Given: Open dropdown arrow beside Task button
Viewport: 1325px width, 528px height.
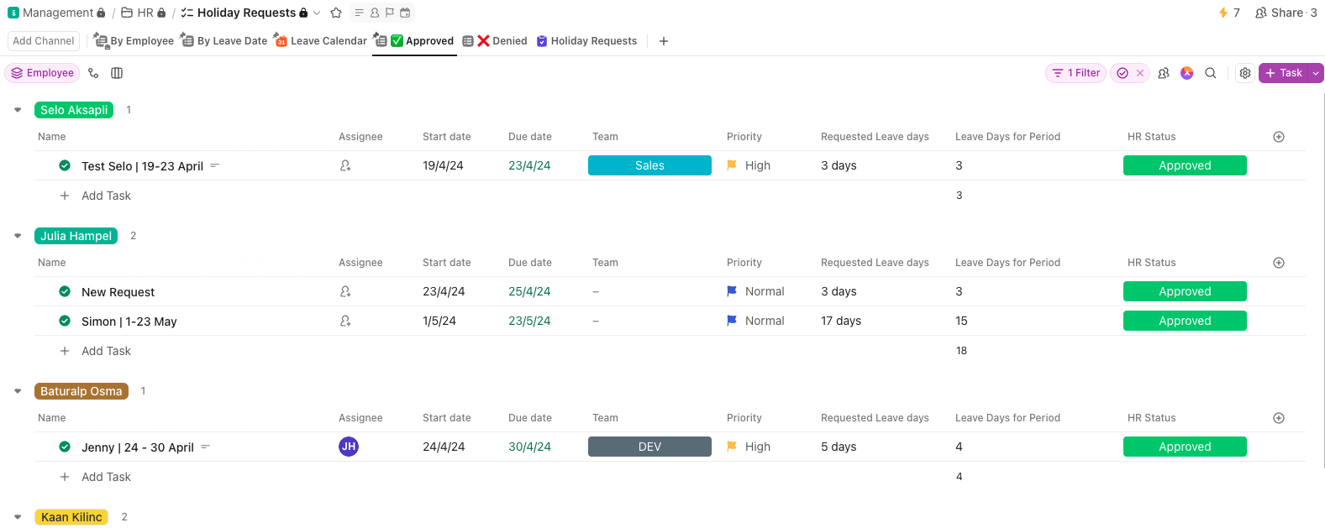Looking at the screenshot, I should pos(1316,73).
